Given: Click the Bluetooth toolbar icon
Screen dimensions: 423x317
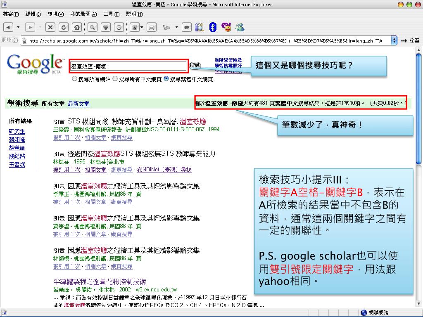Looking at the screenshot, I should coord(213,27).
